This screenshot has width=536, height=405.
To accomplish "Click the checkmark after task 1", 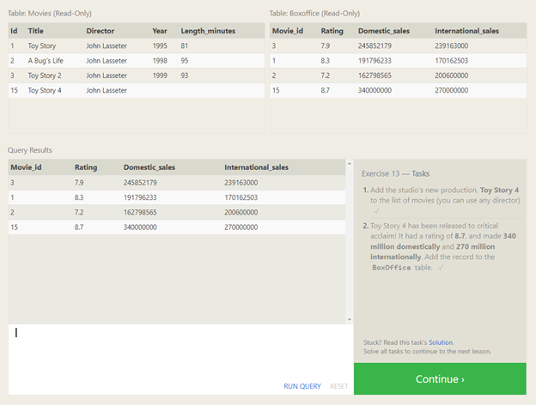I will click(376, 209).
